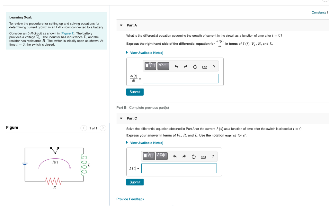
Task: Reset the Part A answer with circular arrow
Action: tap(195, 66)
